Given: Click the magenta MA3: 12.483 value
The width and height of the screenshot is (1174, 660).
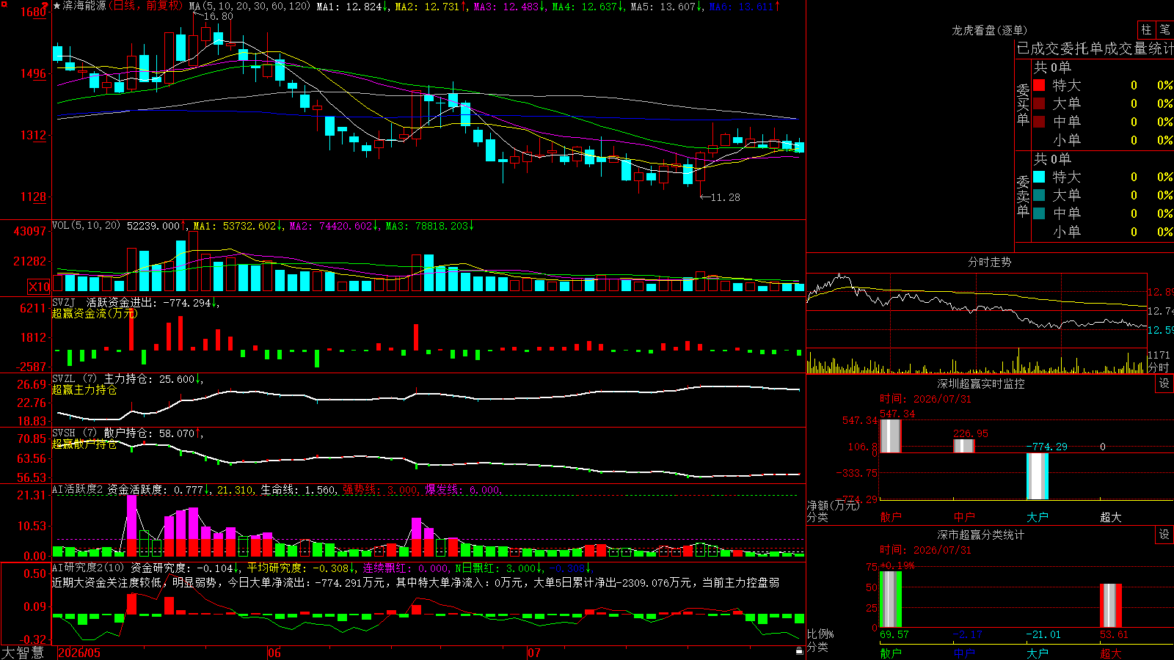Looking at the screenshot, I should click(509, 7).
